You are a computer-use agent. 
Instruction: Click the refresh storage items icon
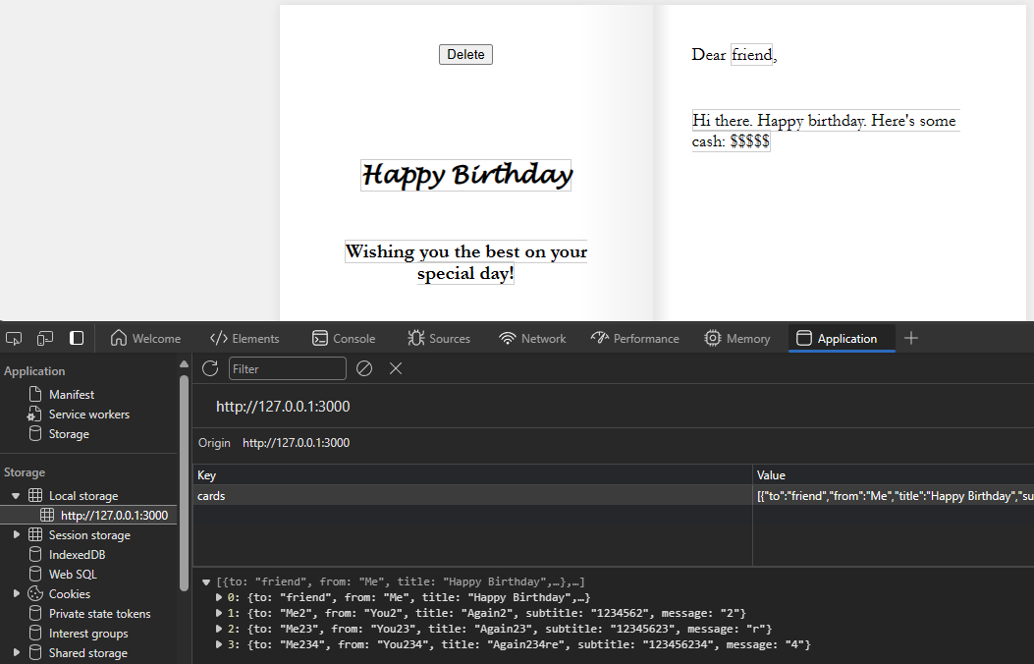209,368
